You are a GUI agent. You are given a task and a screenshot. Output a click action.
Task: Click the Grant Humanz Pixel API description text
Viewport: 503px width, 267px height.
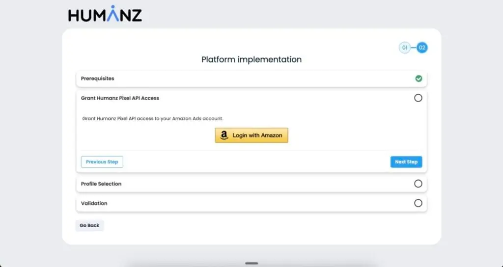click(x=152, y=119)
